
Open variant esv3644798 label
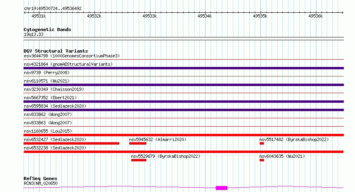point(72,56)
